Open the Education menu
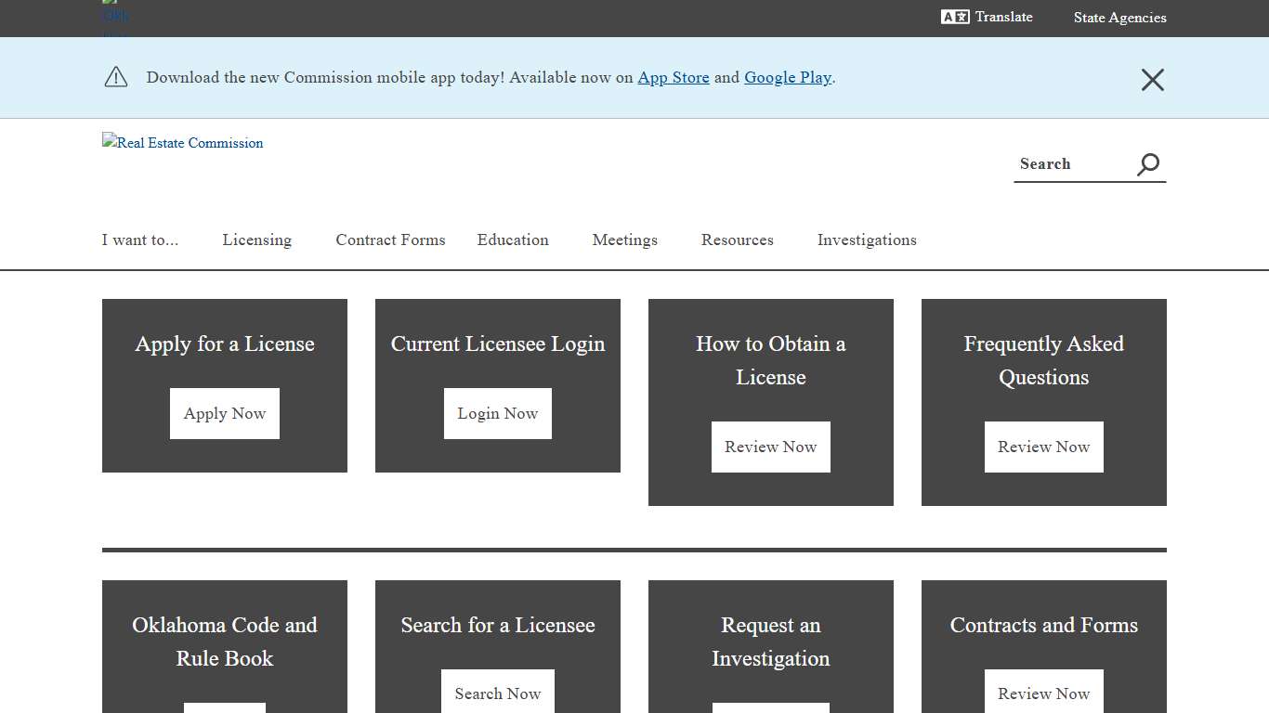1269x713 pixels. (x=513, y=240)
